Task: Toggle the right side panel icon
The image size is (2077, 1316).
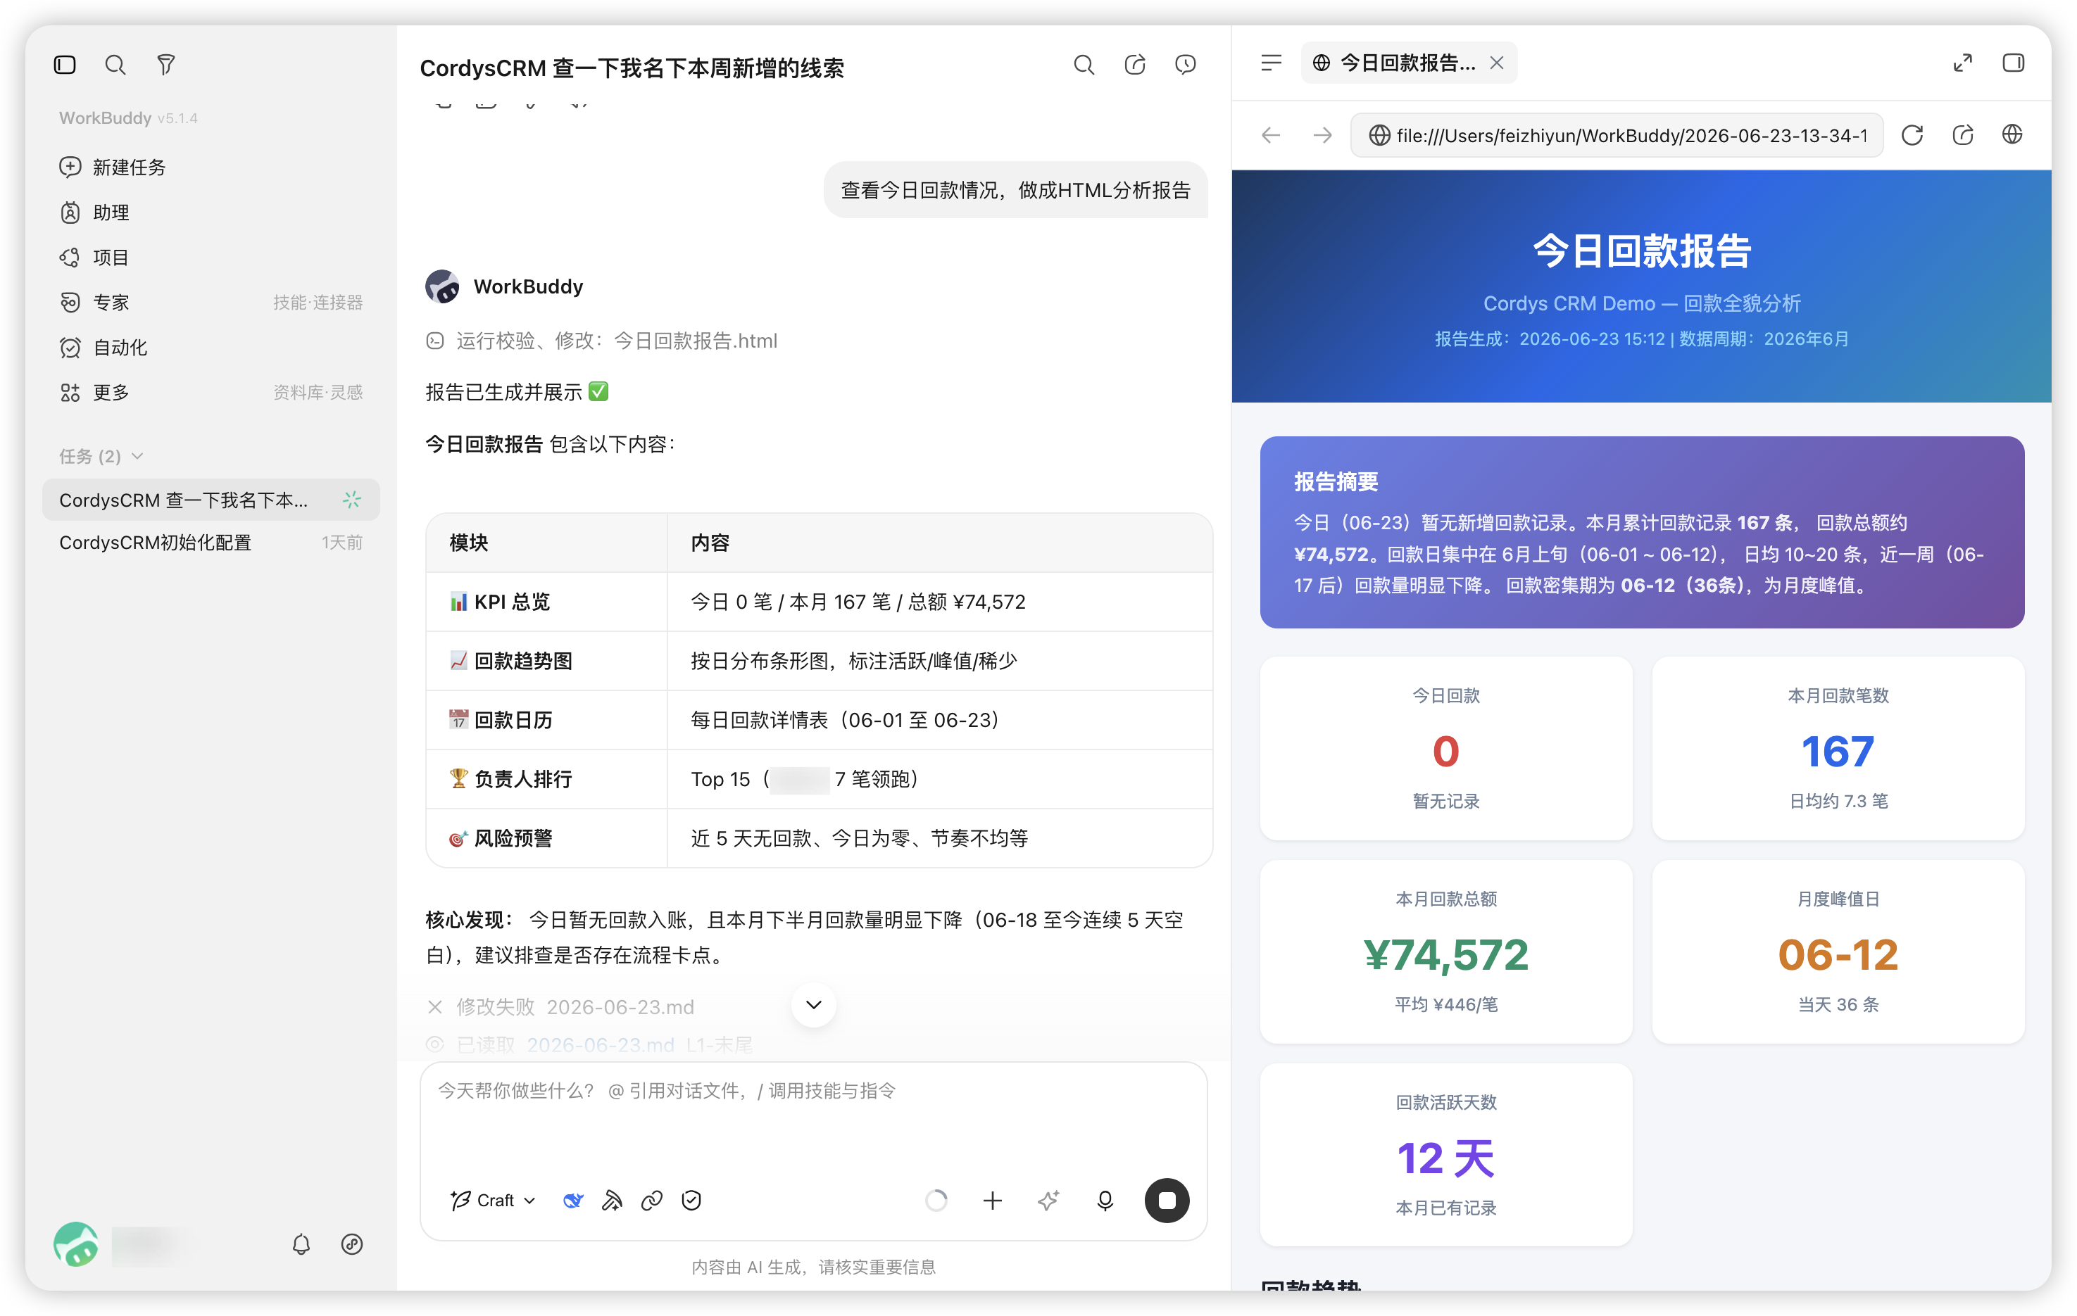Action: pyautogui.click(x=2013, y=63)
